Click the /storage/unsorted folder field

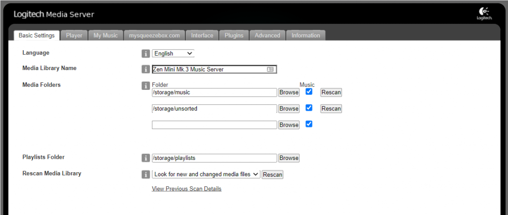(x=214, y=109)
